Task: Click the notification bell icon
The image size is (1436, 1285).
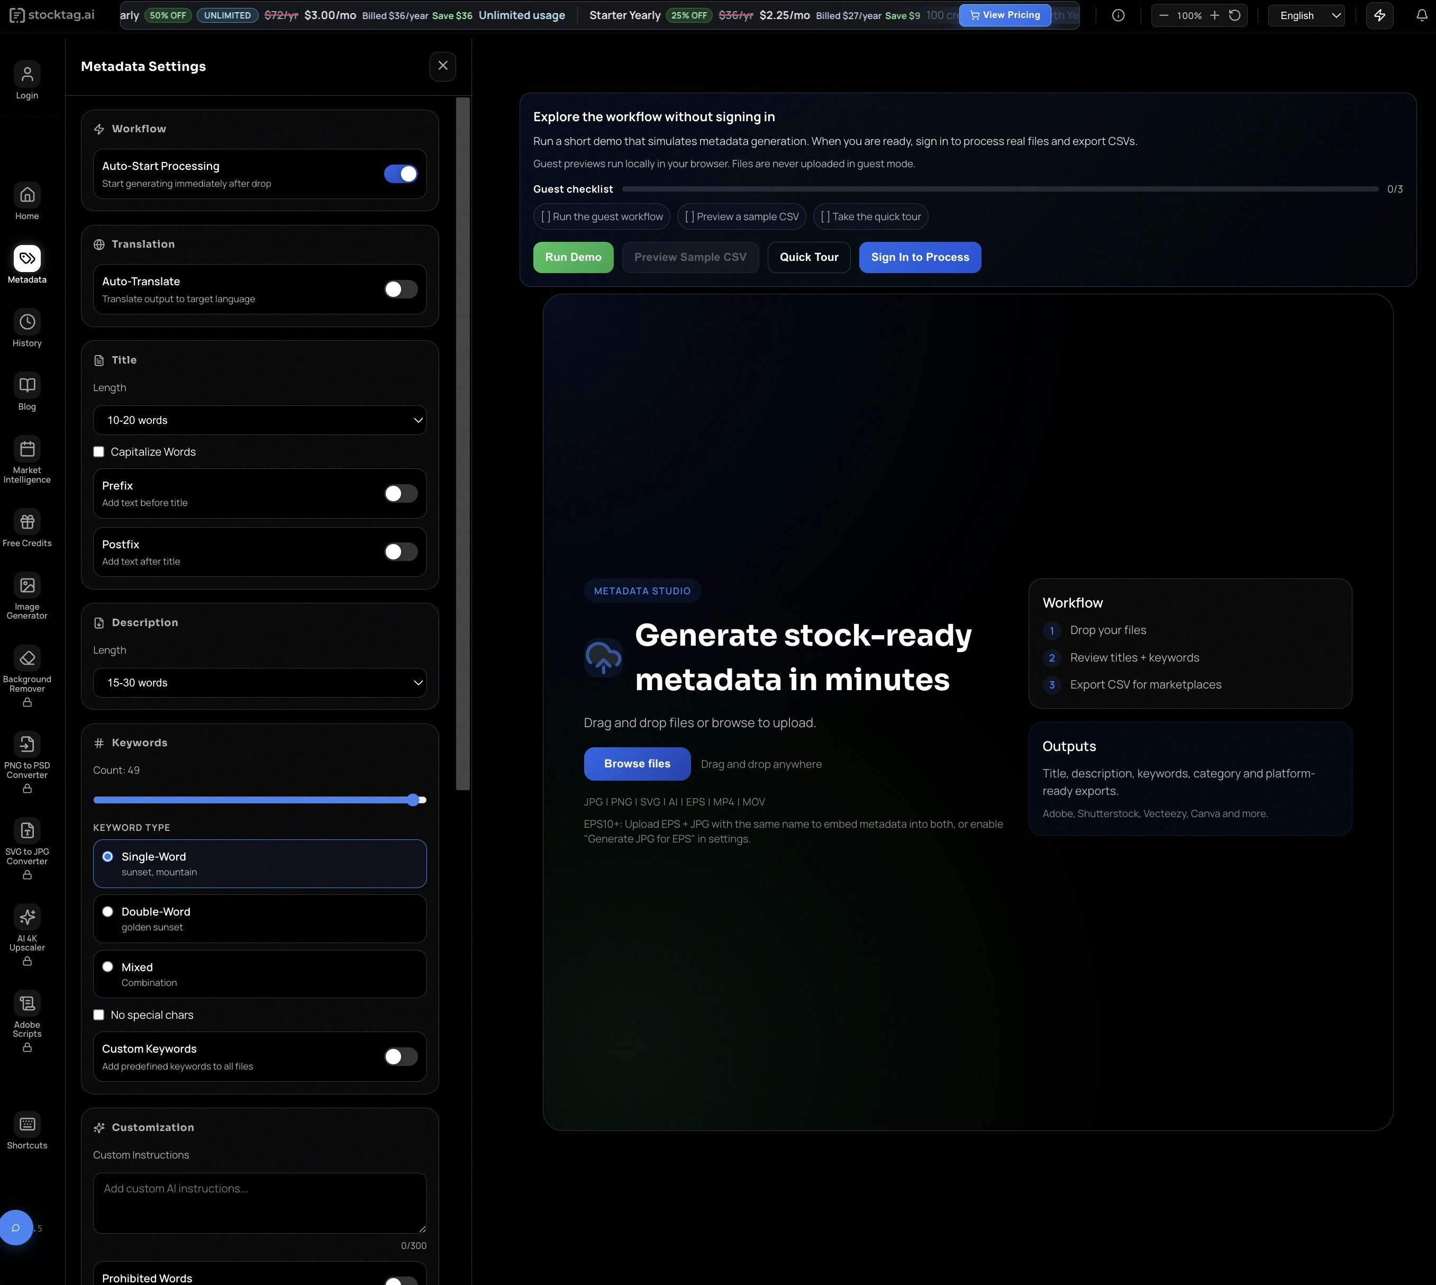Action: 1421,15
